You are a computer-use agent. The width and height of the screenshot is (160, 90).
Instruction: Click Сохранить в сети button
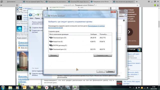point(103,55)
